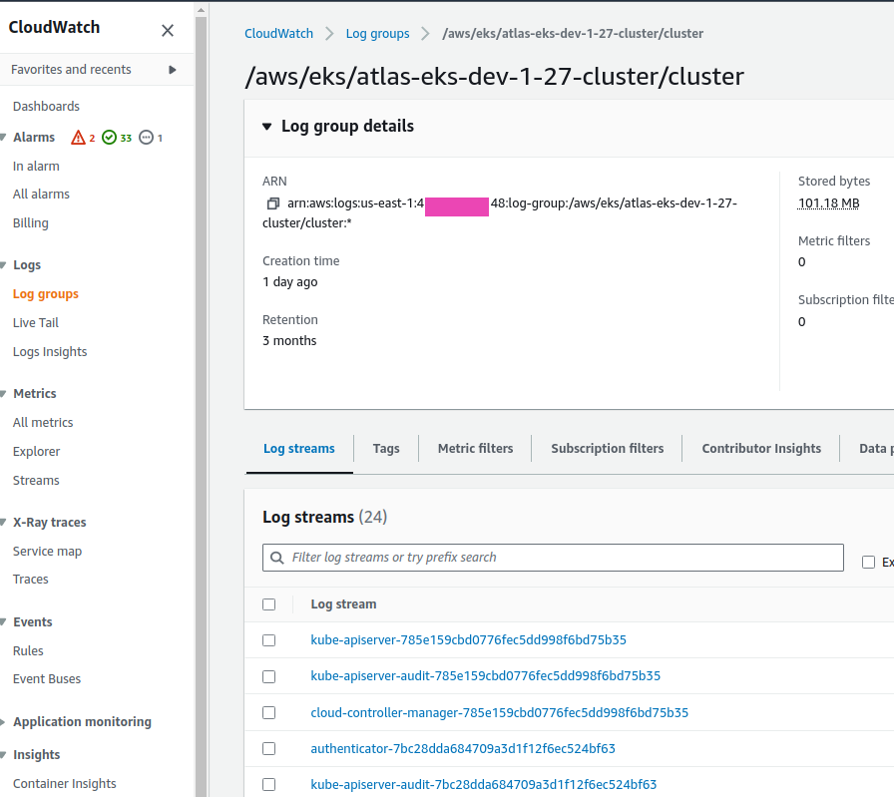The width and height of the screenshot is (894, 797).
Task: Open In alarm page
Action: (x=36, y=167)
